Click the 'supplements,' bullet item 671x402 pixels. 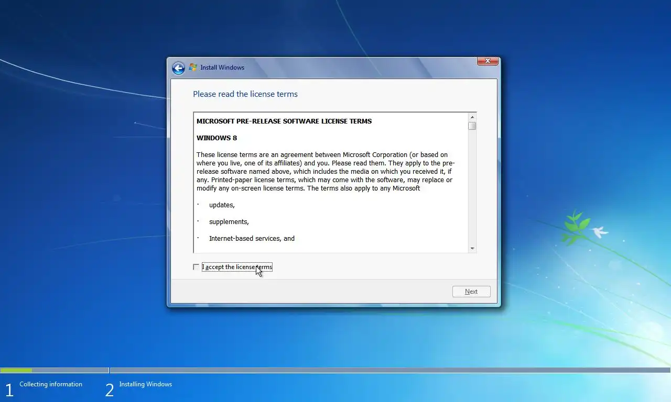229,222
